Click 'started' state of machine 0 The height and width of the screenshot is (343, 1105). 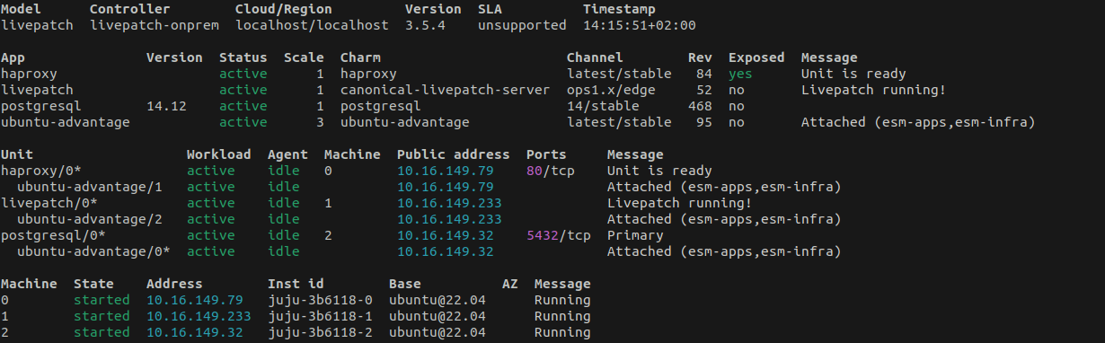(102, 300)
